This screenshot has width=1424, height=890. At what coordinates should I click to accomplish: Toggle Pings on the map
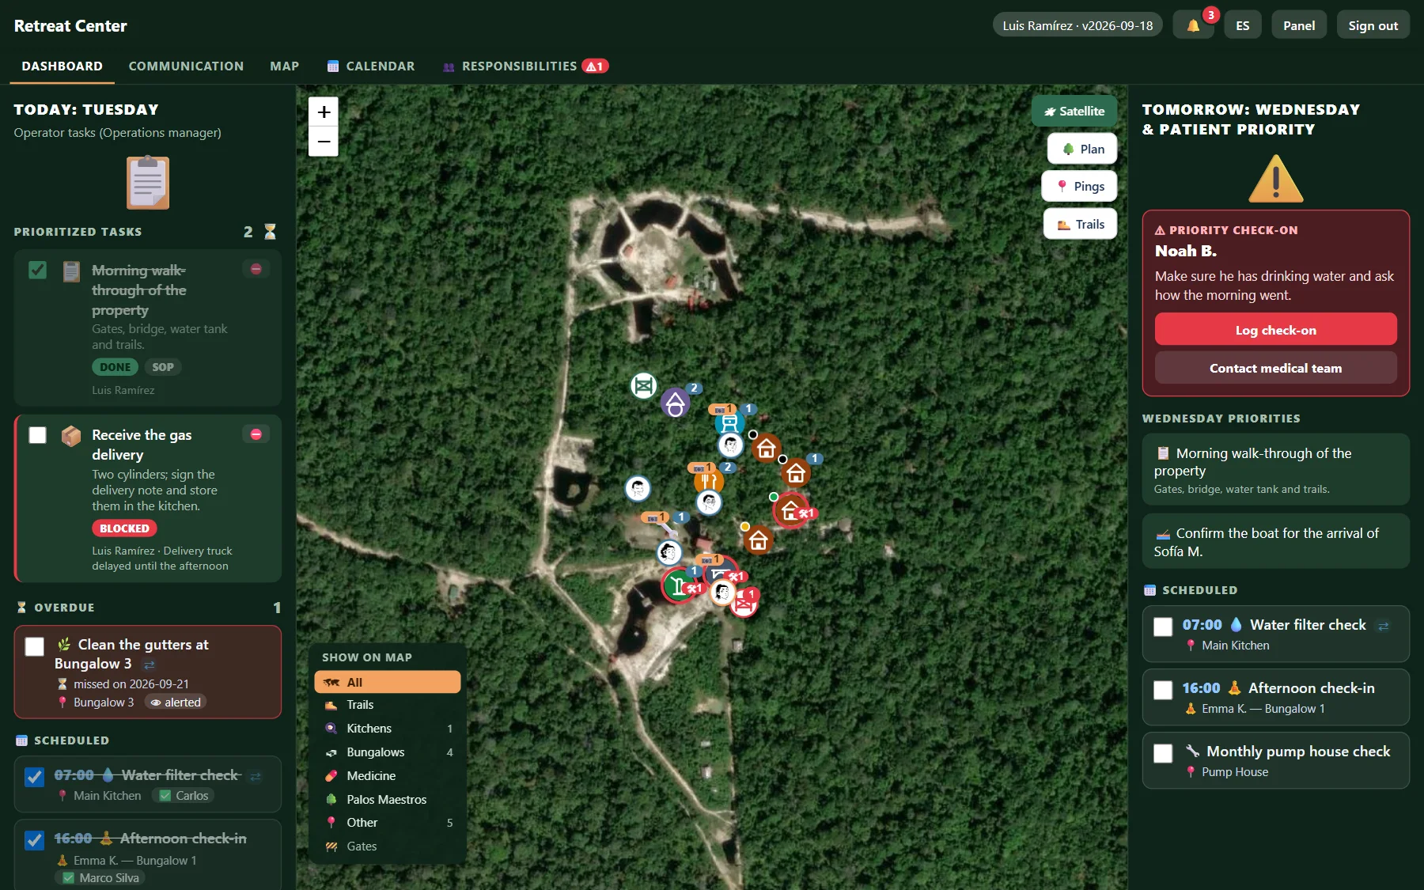[1079, 186]
